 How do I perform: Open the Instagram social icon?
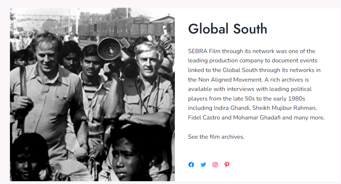point(215,165)
